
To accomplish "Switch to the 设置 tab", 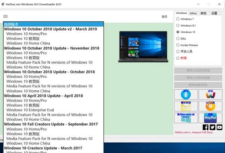I will [214, 13].
